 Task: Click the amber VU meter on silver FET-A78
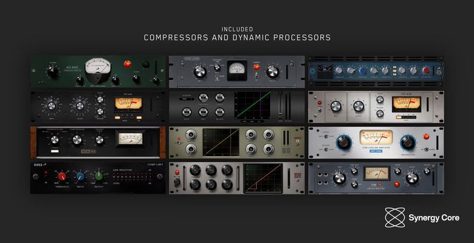pos(406,104)
